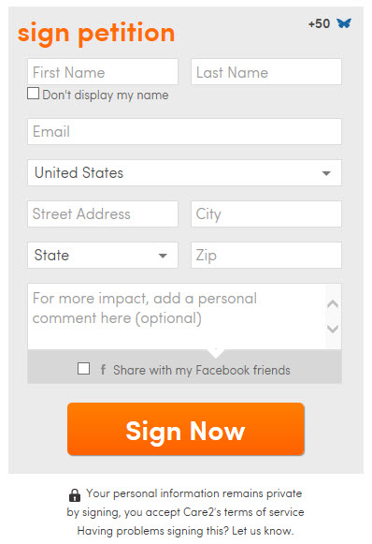Screen dimensions: 372x544
Task: Click the personal comment text area
Action: pos(177,316)
